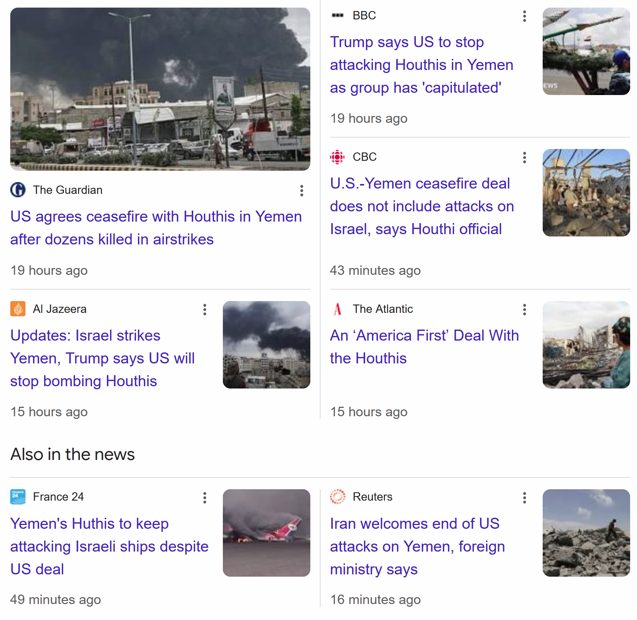Open the three-dot menu on the CBC story
Image resolution: width=637 pixels, height=620 pixels.
524,157
